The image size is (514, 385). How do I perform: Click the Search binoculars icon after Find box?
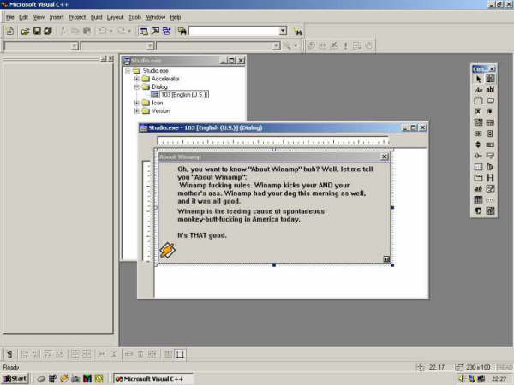[x=297, y=31]
